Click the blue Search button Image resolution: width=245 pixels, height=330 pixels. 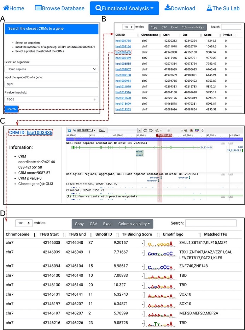11,109
